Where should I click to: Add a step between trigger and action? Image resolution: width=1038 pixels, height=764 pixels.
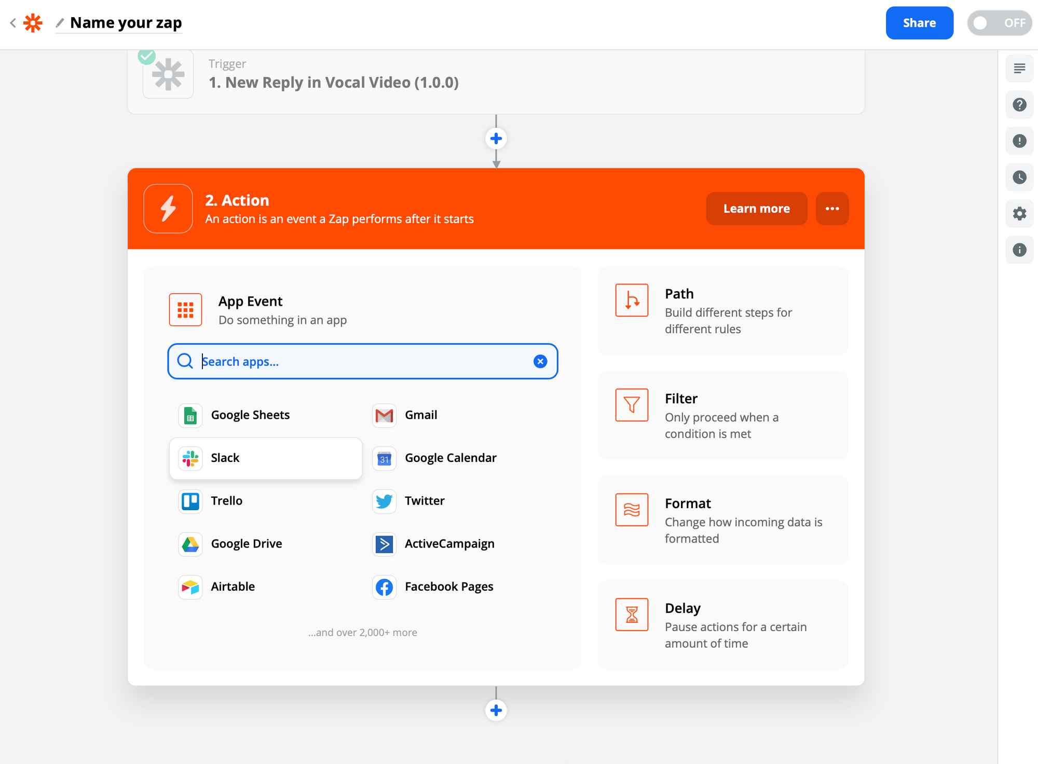tap(496, 139)
